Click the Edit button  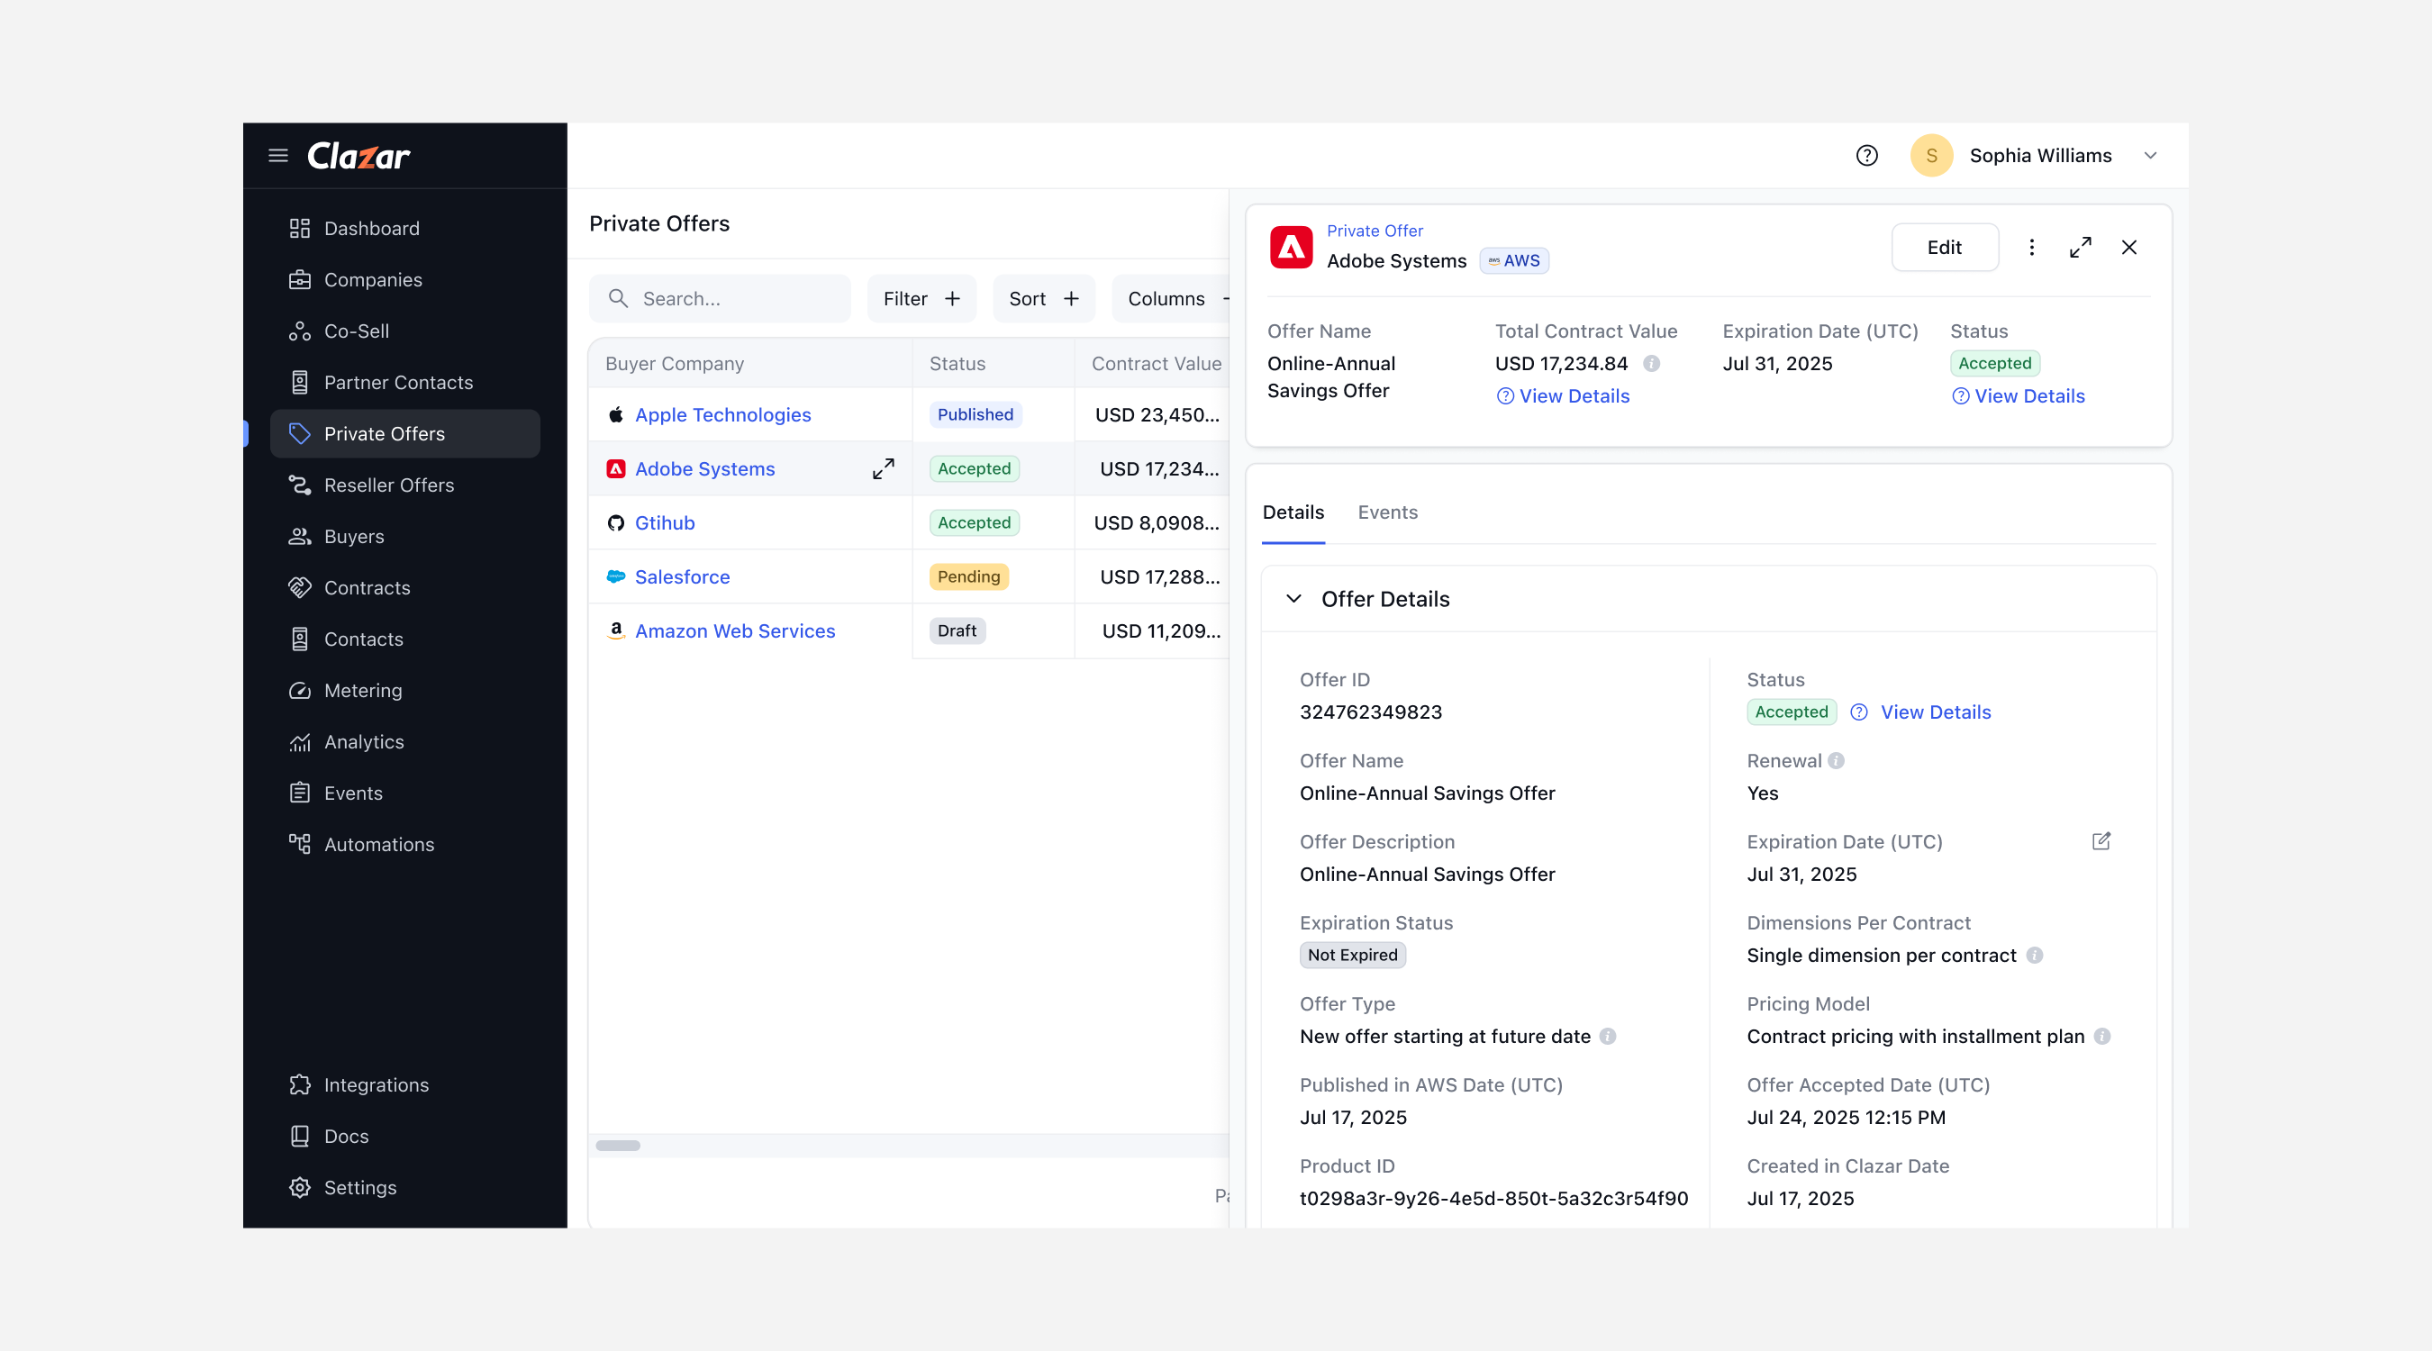point(1944,248)
